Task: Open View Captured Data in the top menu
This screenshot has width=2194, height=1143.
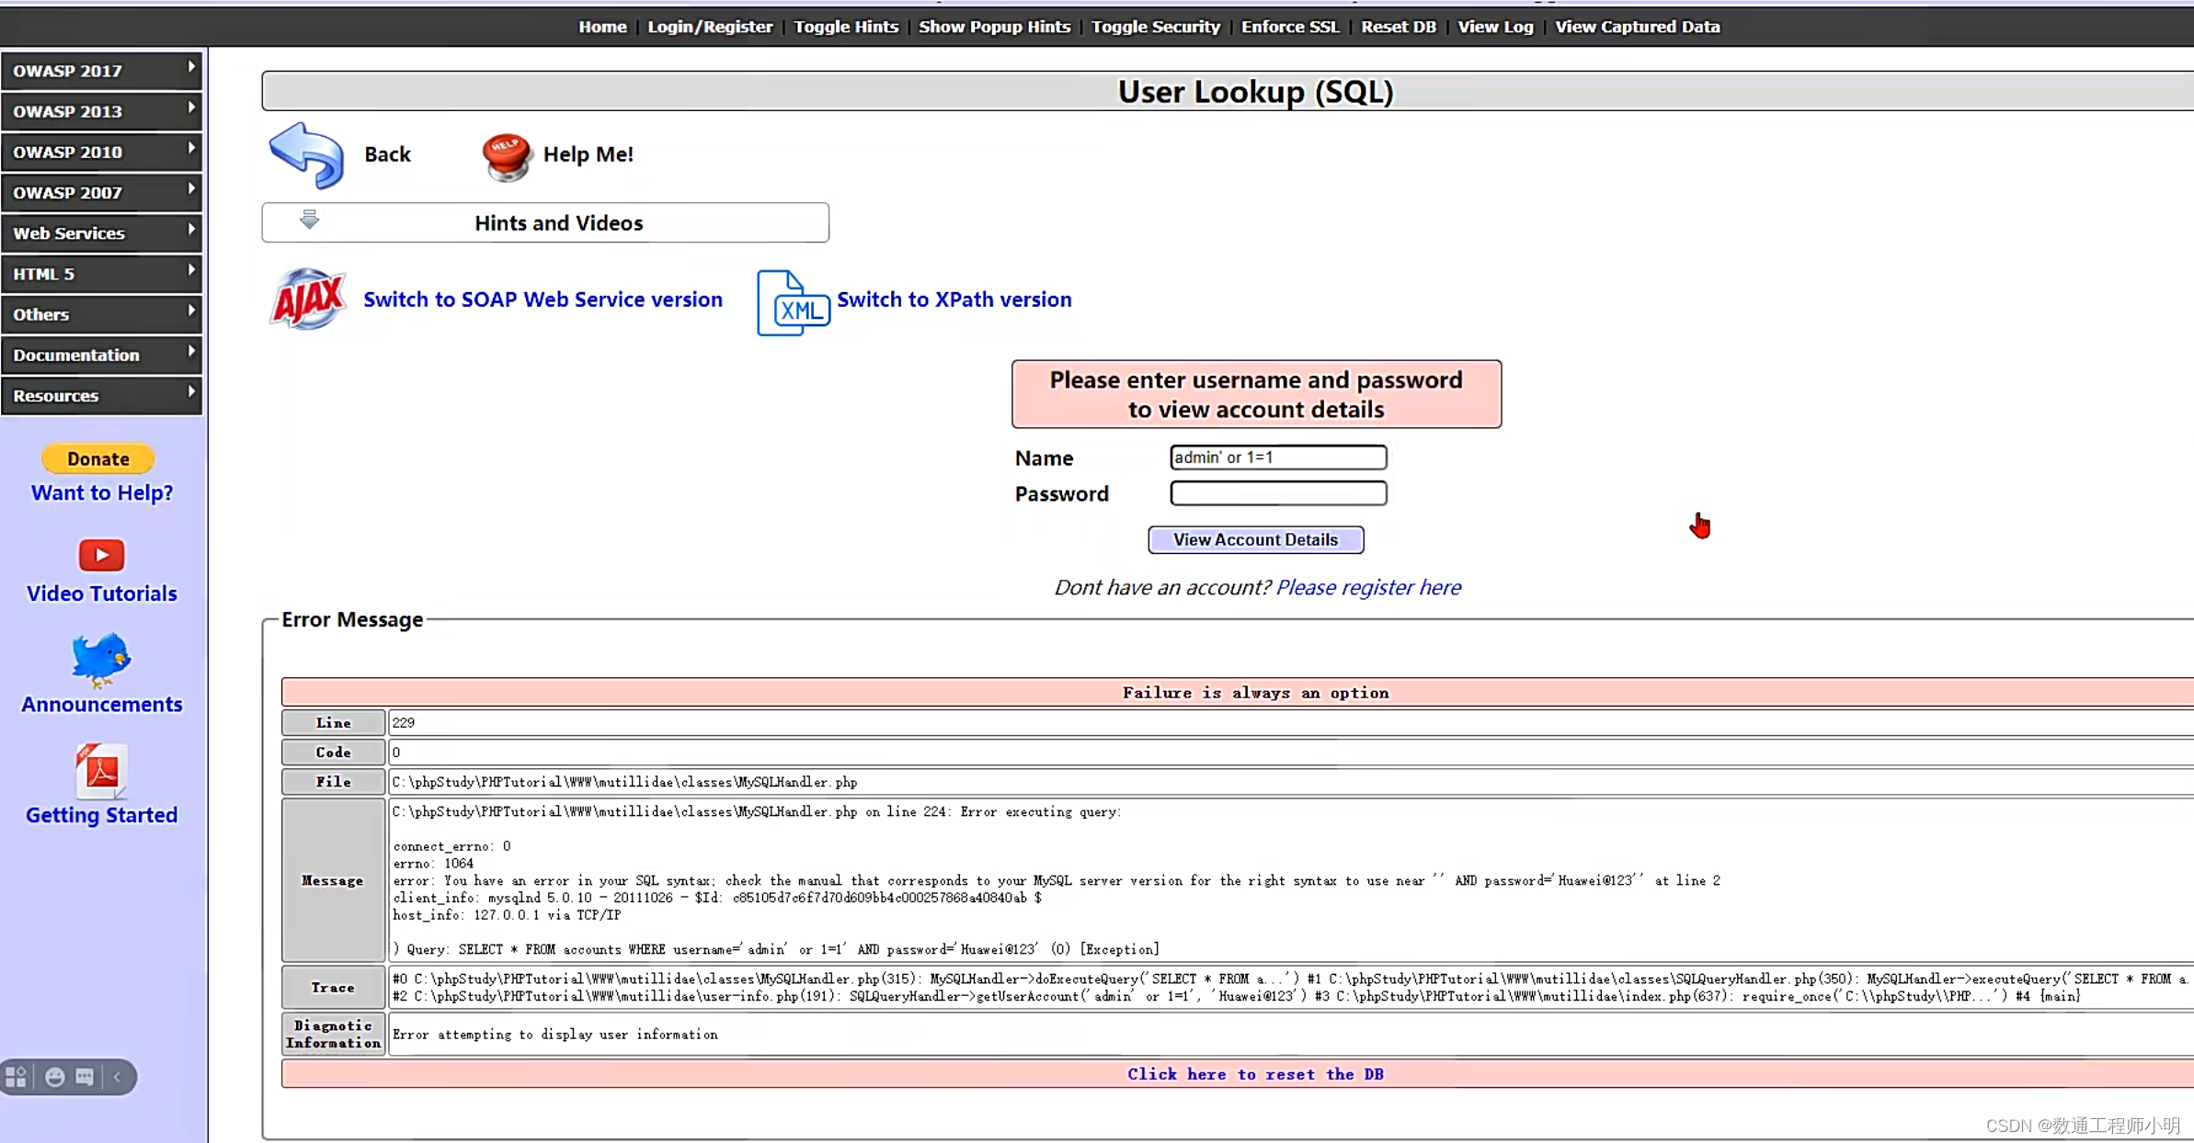Action: [x=1636, y=27]
